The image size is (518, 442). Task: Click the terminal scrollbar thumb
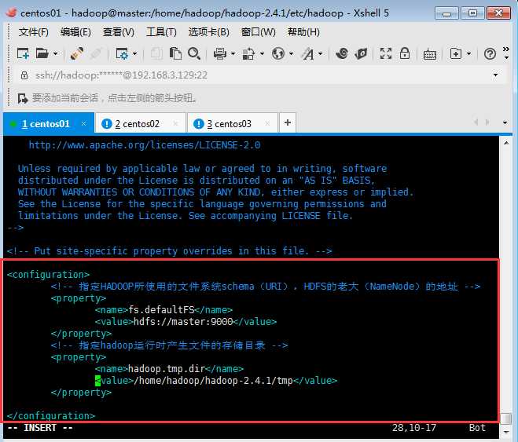(x=506, y=418)
